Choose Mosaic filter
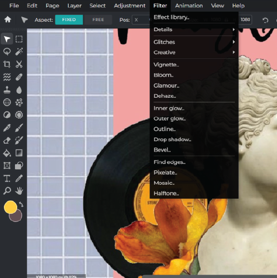Image resolution: width=277 pixels, height=278 pixels. (x=194, y=183)
